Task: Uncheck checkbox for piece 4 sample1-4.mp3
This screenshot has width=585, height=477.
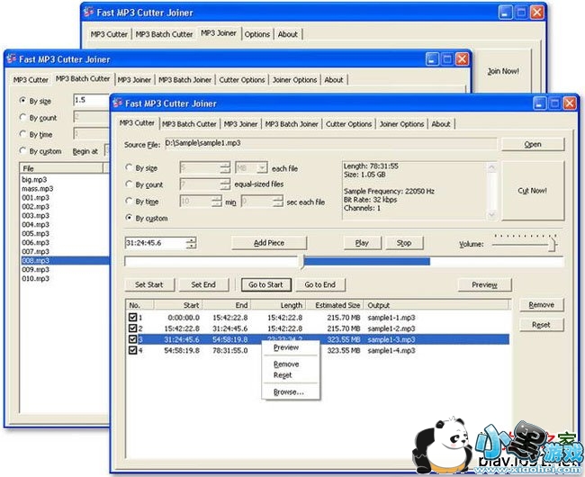Action: click(132, 350)
